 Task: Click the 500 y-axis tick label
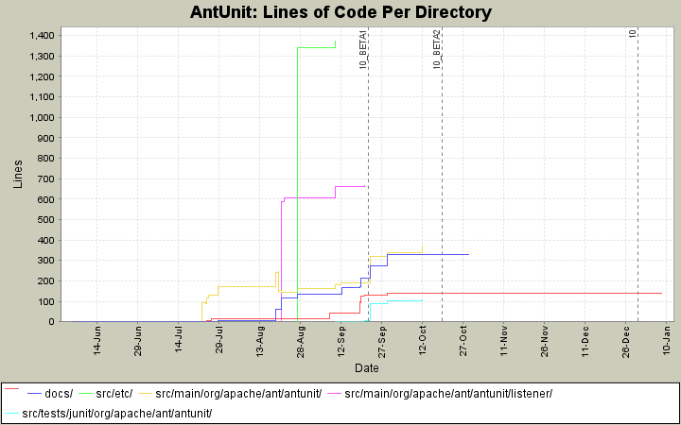pyautogui.click(x=46, y=219)
